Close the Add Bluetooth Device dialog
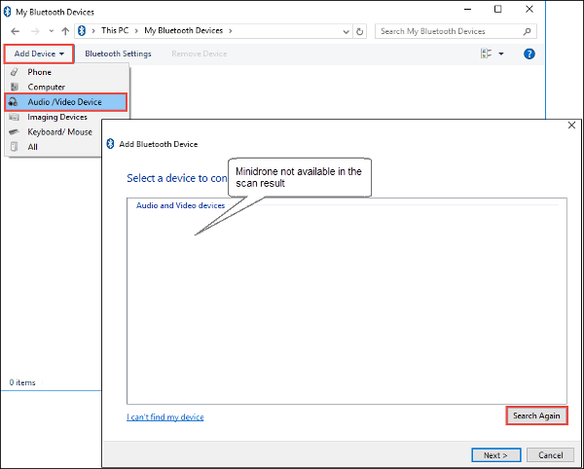This screenshot has height=469, width=584. point(570,125)
